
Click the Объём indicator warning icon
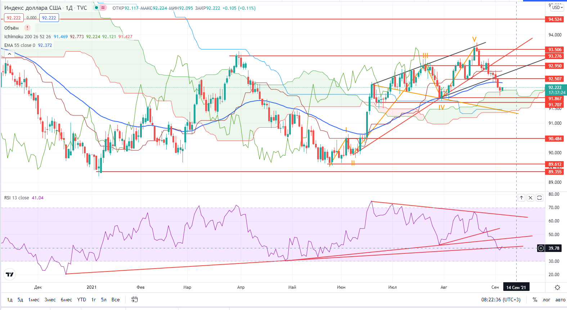(x=27, y=28)
